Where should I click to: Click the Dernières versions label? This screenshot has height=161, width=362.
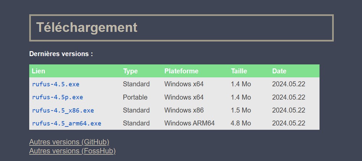click(x=61, y=54)
